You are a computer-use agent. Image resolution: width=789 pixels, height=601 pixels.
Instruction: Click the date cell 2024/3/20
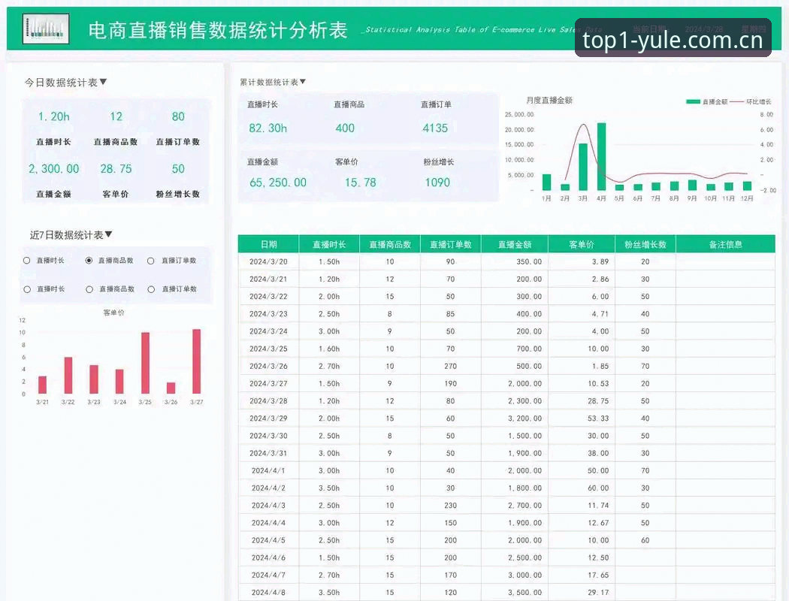(x=269, y=262)
